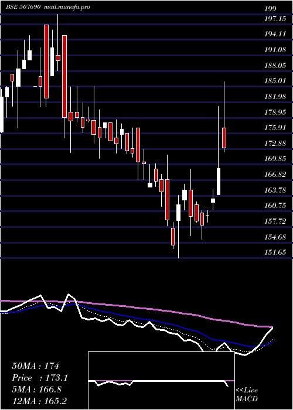Screen dimensions: 293x410
Task: Select the 178.95 price level label
Action: coord(275,112)
